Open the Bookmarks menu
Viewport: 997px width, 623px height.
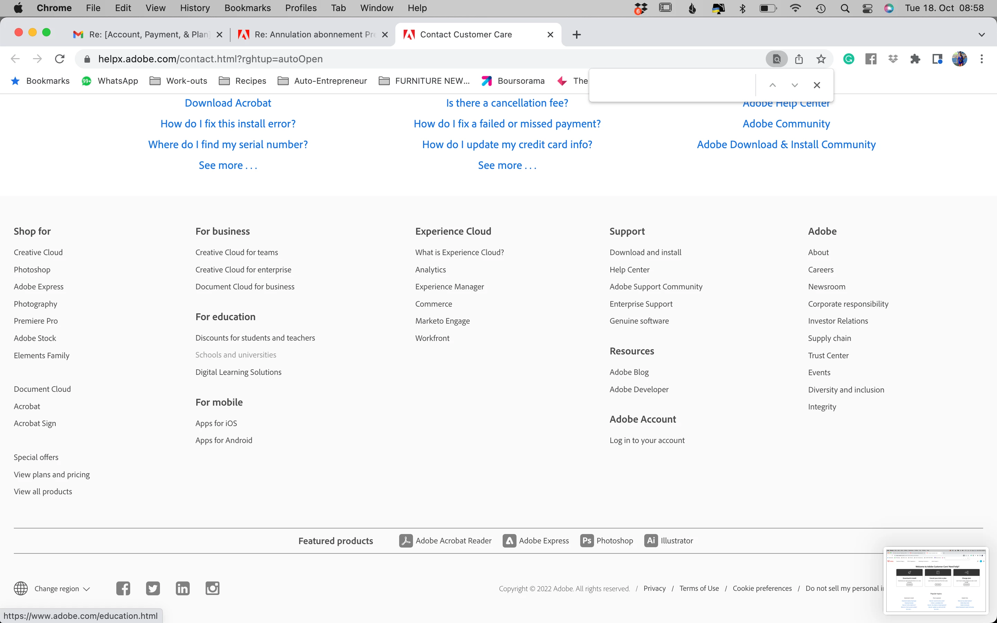[247, 8]
